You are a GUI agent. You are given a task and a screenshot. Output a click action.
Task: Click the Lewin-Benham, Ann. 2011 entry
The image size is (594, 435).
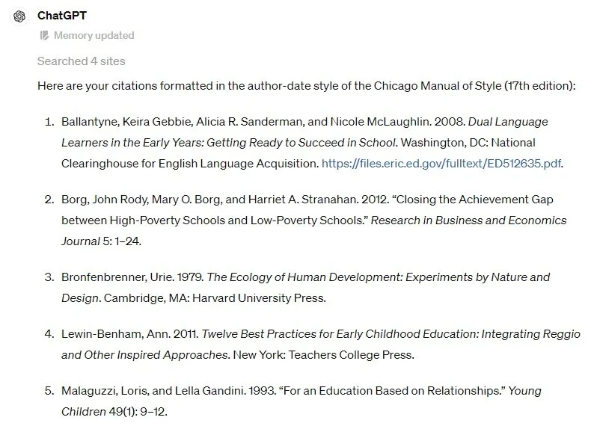coord(130,334)
